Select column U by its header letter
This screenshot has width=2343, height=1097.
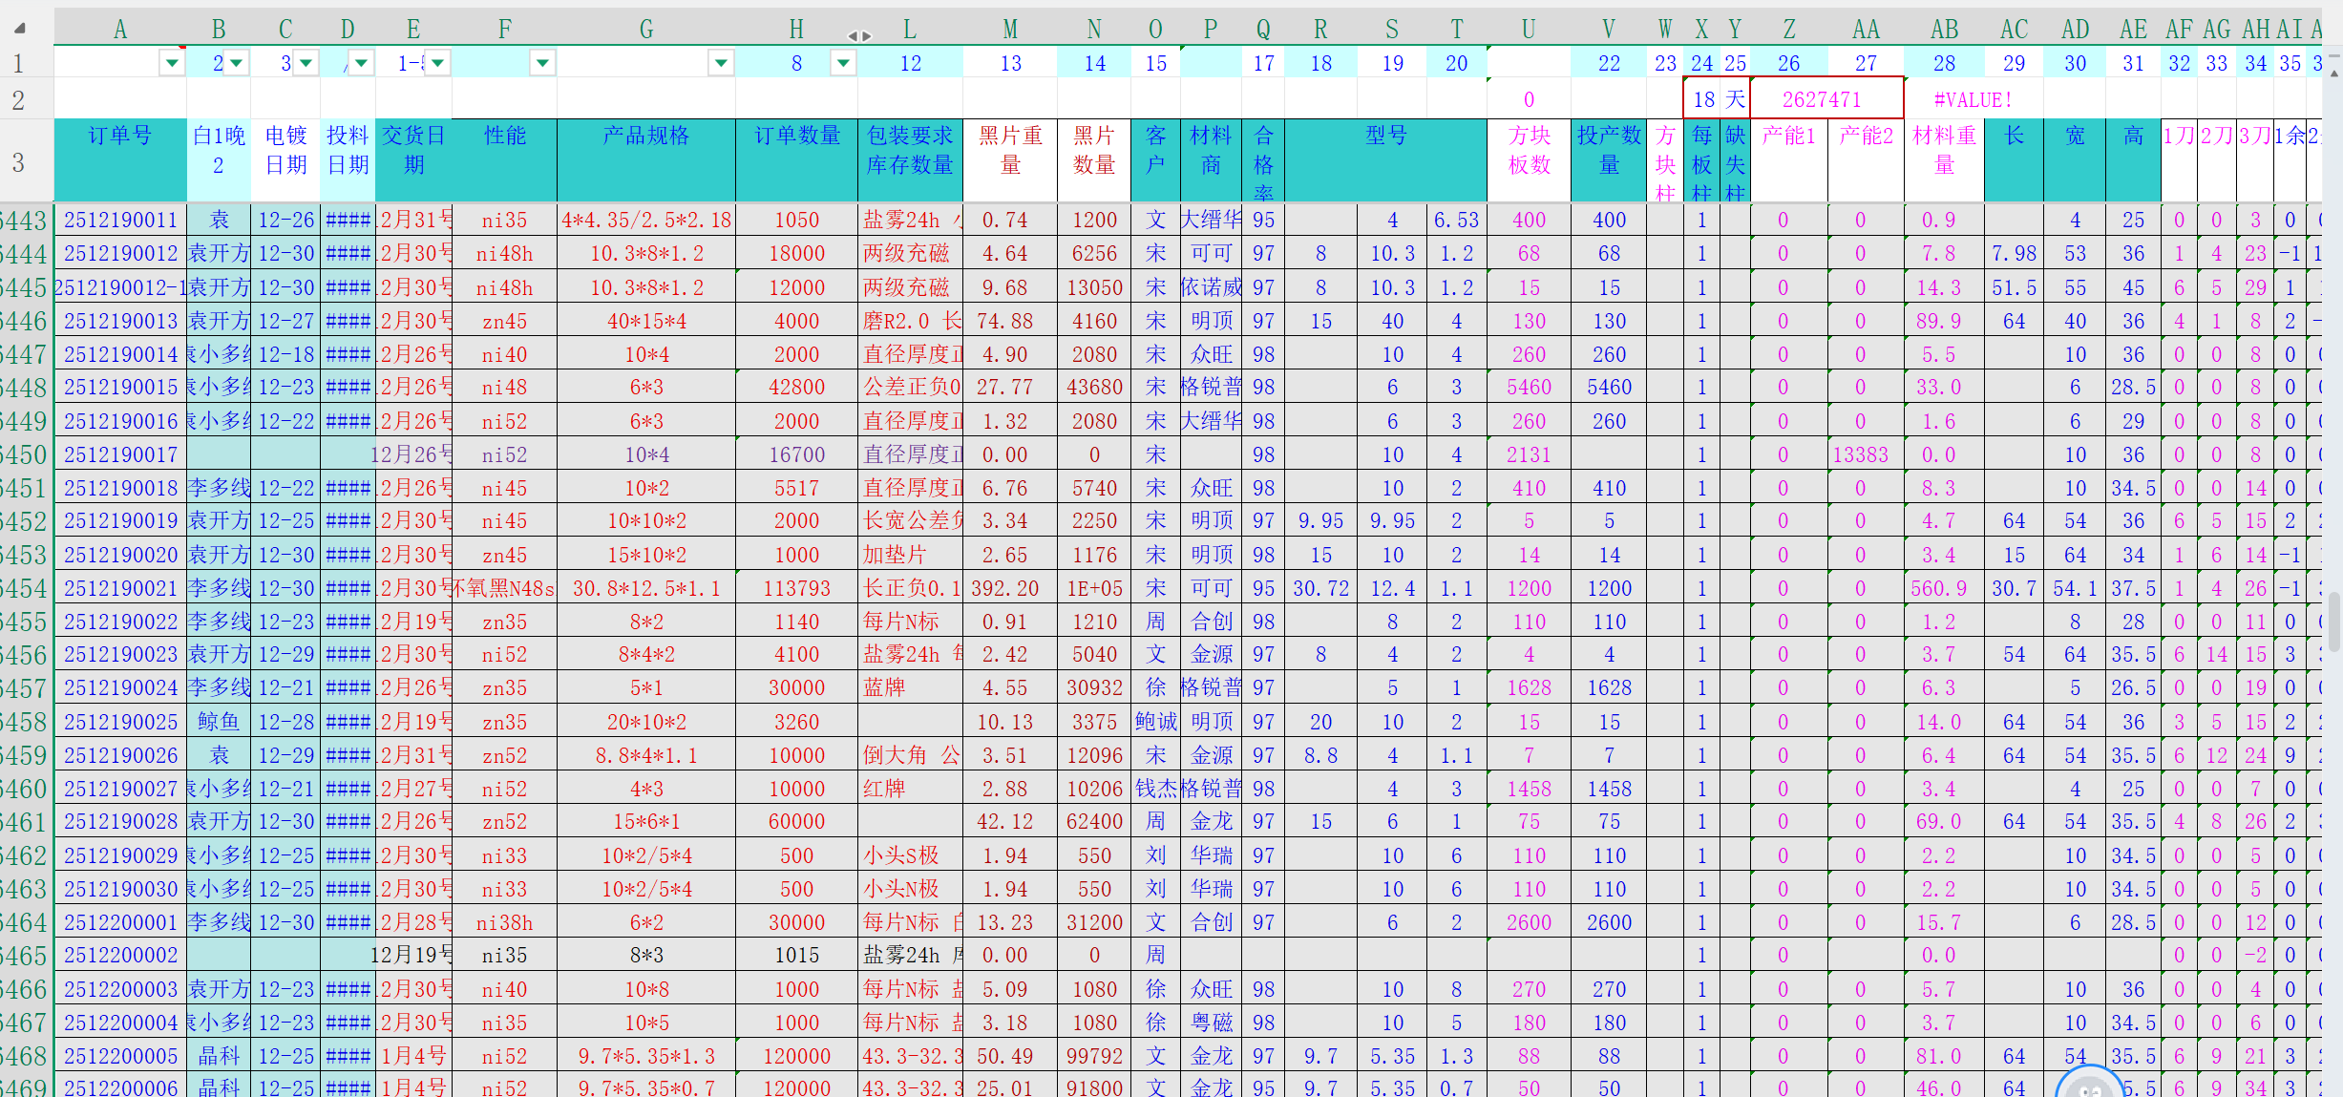click(1529, 30)
